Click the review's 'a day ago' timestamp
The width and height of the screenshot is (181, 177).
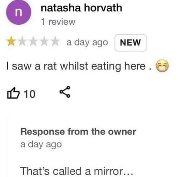coord(87,43)
